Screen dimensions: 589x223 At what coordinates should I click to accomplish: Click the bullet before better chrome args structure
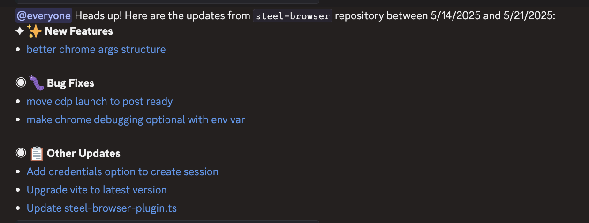pos(18,50)
